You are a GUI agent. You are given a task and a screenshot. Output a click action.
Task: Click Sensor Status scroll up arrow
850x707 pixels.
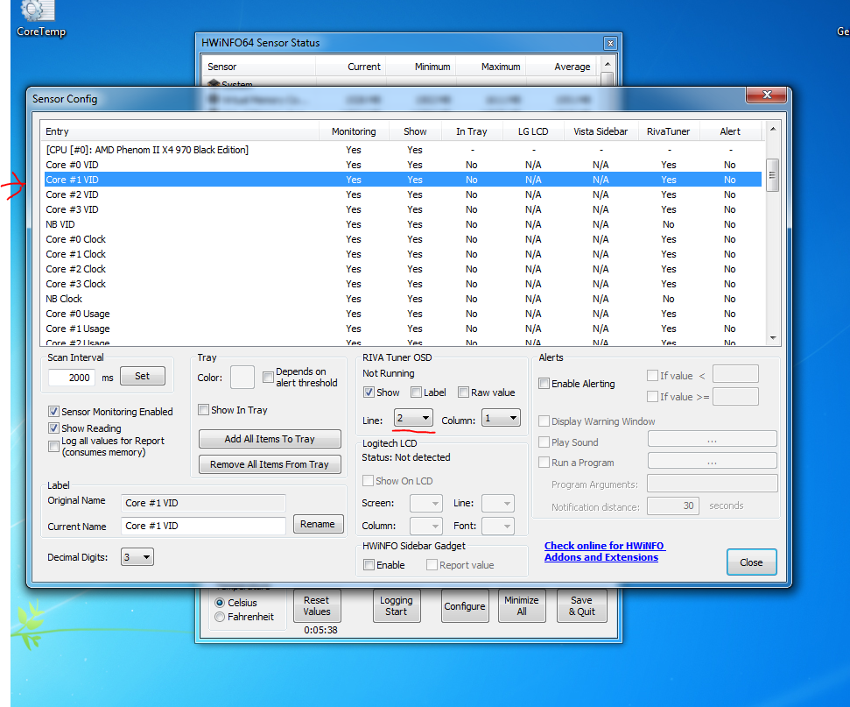(608, 64)
